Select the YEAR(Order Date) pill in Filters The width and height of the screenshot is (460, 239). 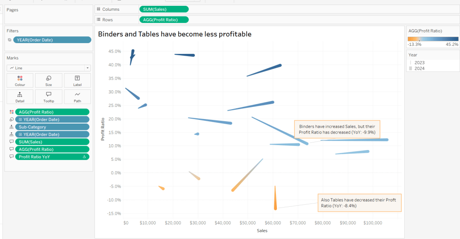(52, 40)
